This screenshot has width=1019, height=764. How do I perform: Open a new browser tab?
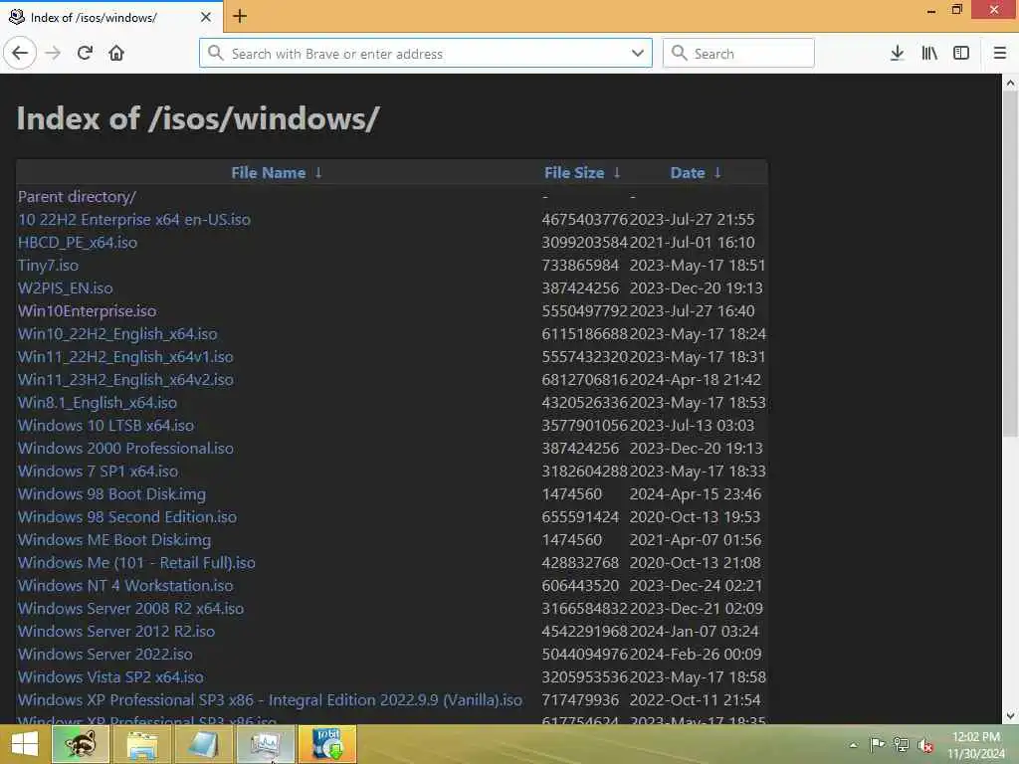pos(240,16)
